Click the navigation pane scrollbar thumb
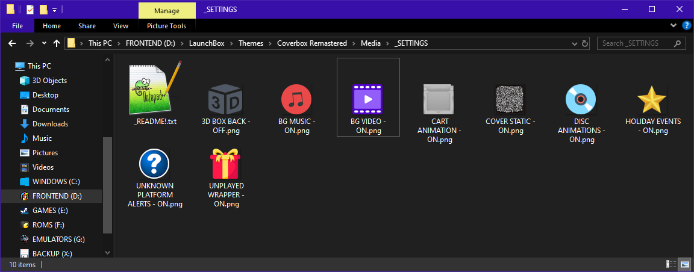Viewport: 694px width, 272px height. pos(107,184)
